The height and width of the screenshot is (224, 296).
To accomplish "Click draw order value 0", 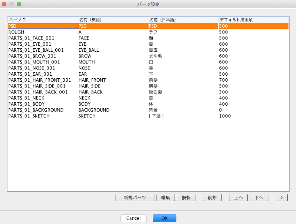I will (254, 110).
